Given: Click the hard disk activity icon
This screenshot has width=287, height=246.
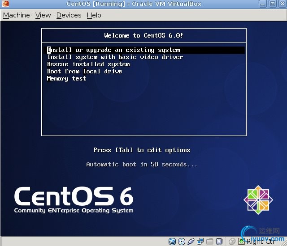Looking at the screenshot, I should point(172,242).
